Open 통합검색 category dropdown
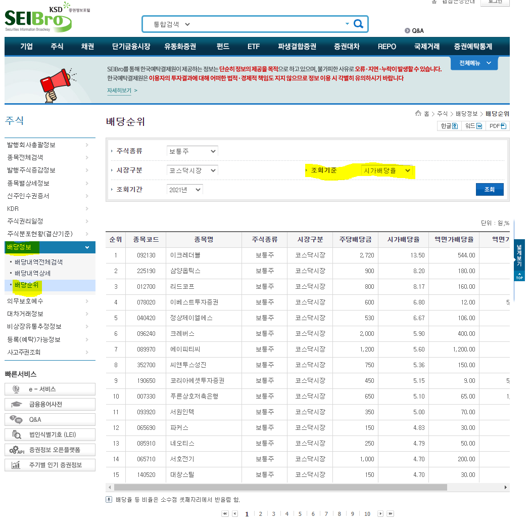 click(x=172, y=24)
